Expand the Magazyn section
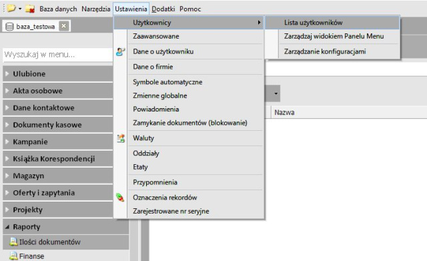Screen dimensions: 427x261 point(57,176)
